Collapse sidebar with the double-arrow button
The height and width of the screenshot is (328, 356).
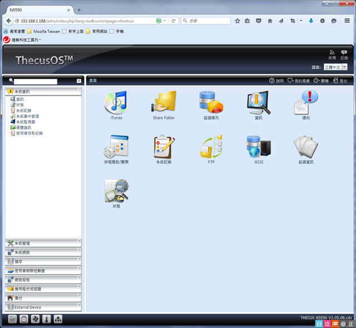(79, 81)
